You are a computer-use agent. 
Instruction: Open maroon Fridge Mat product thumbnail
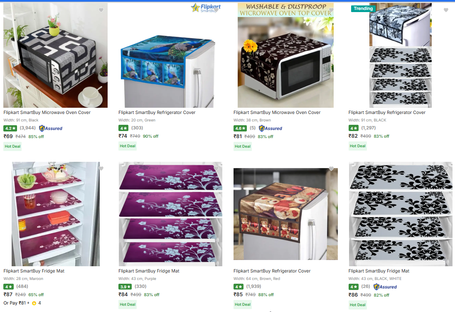point(55,214)
